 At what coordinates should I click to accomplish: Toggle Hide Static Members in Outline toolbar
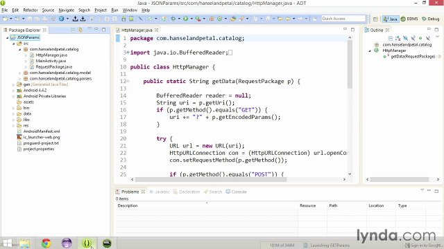413,38
